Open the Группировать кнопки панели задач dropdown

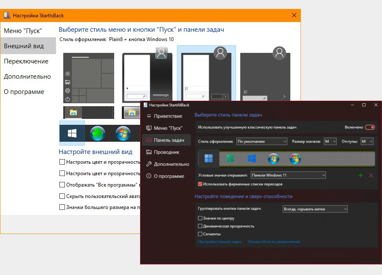point(315,209)
